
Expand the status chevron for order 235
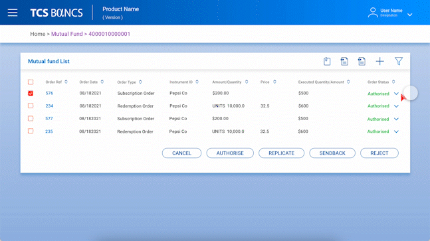point(396,131)
